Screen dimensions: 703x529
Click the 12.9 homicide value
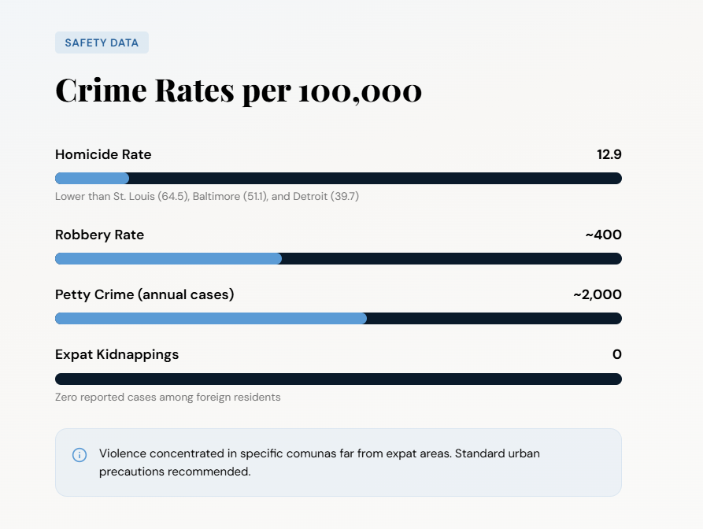[609, 154]
